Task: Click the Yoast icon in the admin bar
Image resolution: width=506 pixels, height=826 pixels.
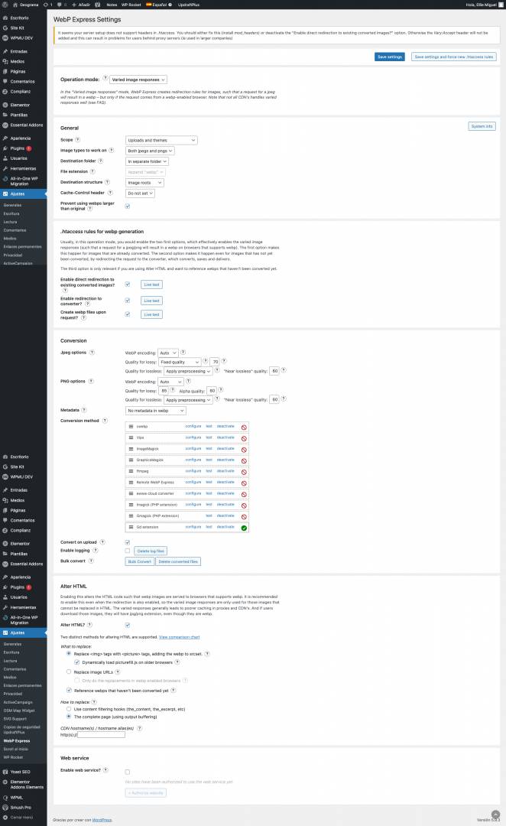Action: point(97,5)
